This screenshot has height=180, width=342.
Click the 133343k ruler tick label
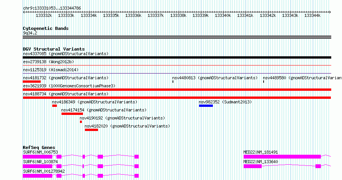(x=290, y=15)
